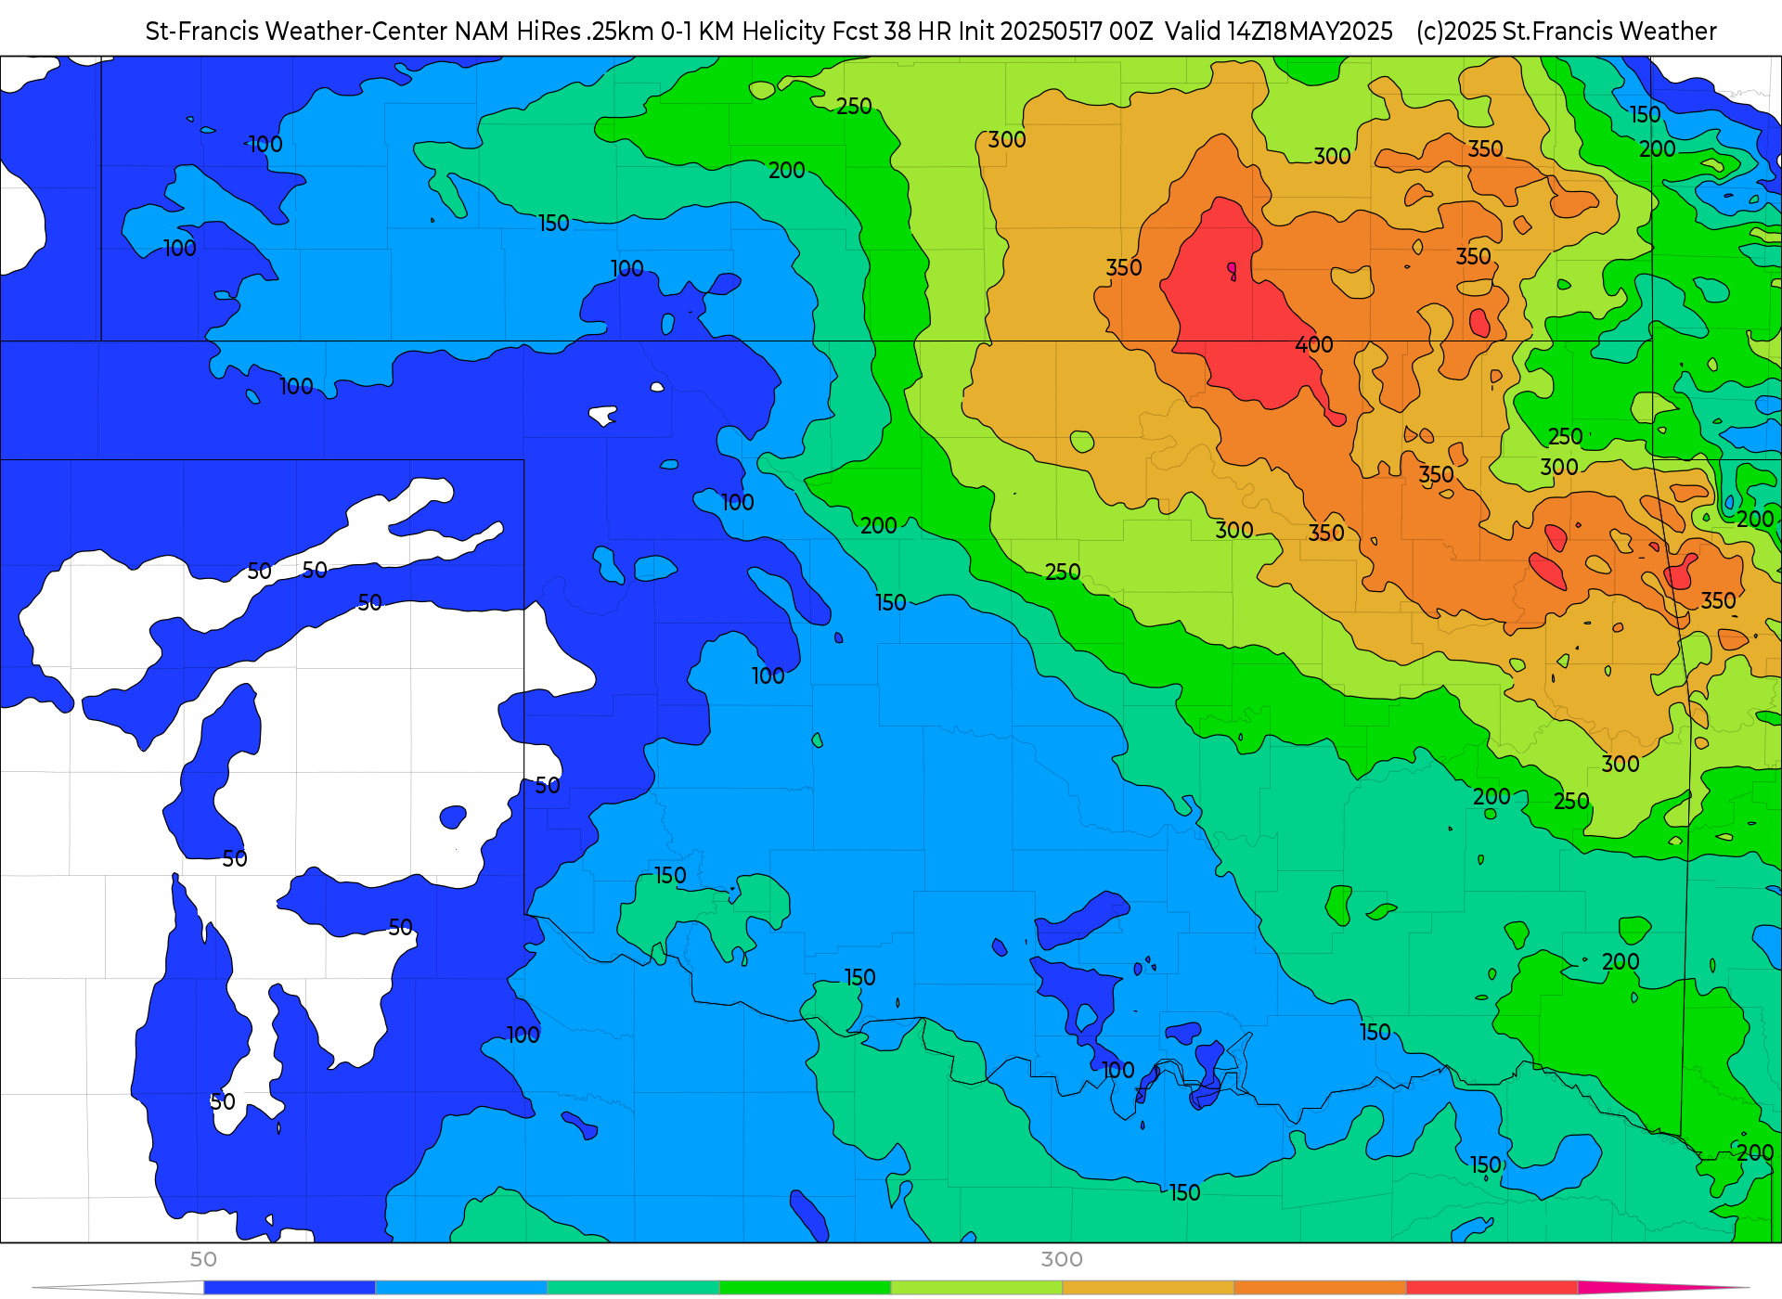
Task: Click the orange legend swatch
Action: (1320, 1288)
